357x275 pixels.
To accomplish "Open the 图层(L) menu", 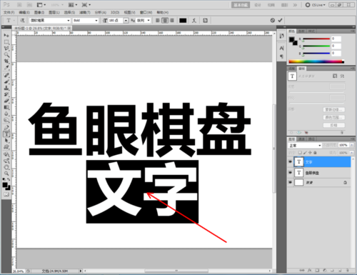I will 54,12.
